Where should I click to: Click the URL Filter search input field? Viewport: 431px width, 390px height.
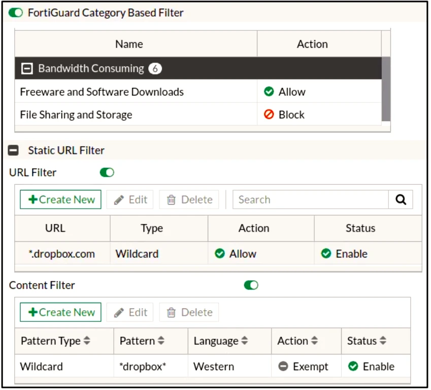point(310,200)
